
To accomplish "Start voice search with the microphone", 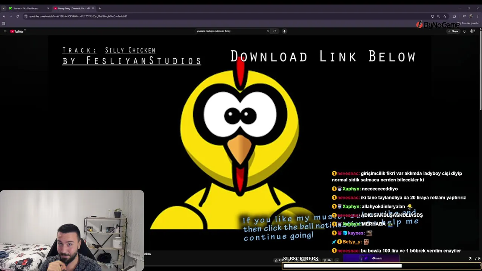I will [x=284, y=31].
